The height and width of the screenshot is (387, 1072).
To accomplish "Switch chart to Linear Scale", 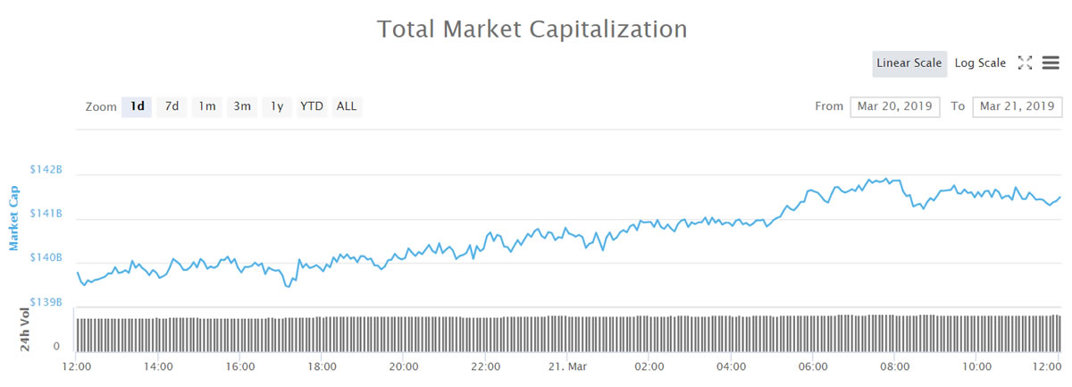I will point(909,63).
